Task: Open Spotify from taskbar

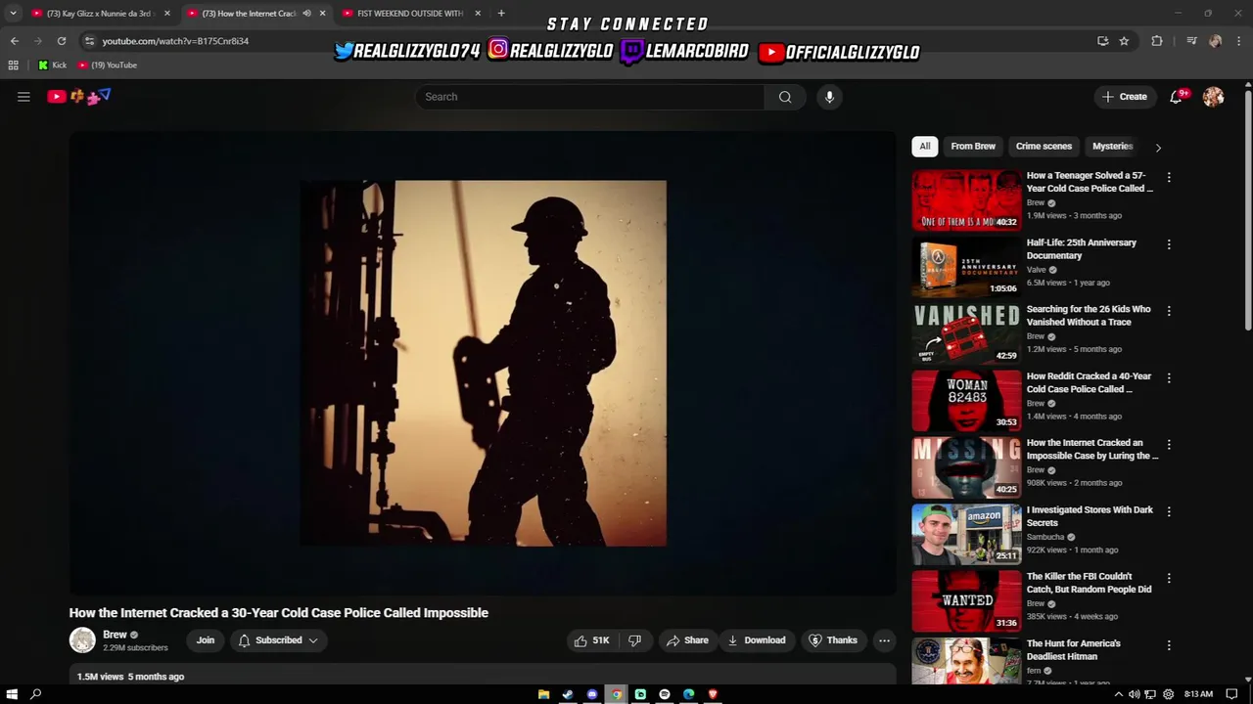Action: coord(665,694)
